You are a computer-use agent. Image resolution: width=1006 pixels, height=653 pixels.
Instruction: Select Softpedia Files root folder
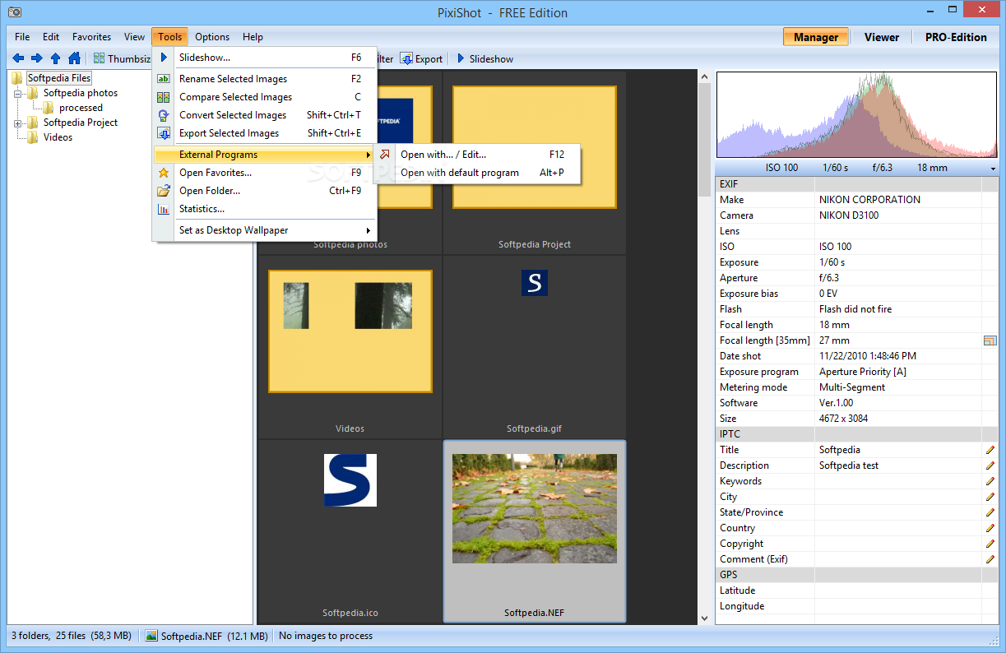(58, 78)
